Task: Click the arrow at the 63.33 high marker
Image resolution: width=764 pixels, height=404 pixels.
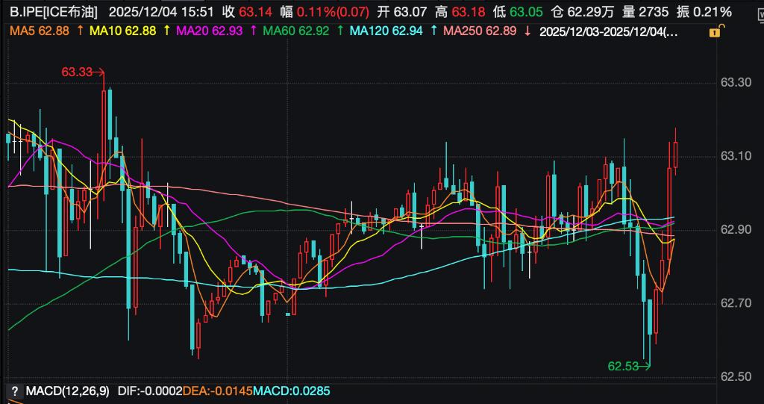Action: pyautogui.click(x=98, y=72)
